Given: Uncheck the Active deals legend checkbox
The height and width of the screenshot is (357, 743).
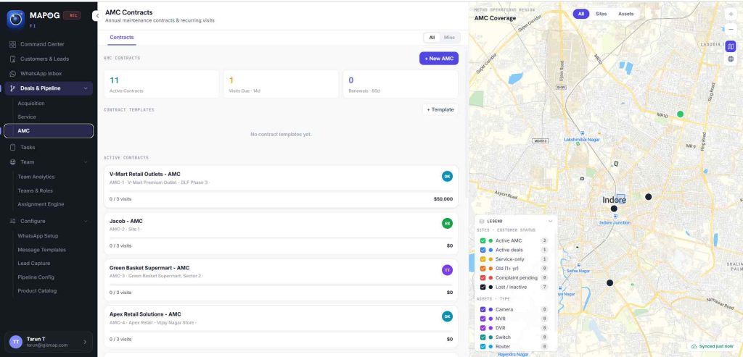Looking at the screenshot, I should (483, 250).
